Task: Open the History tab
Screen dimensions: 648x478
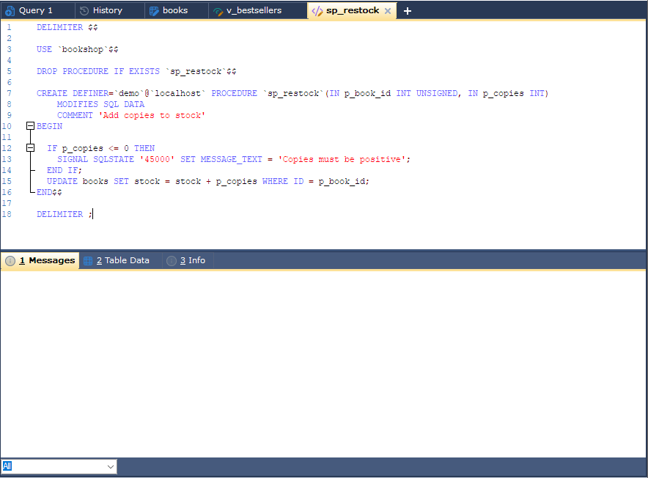Action: click(109, 10)
